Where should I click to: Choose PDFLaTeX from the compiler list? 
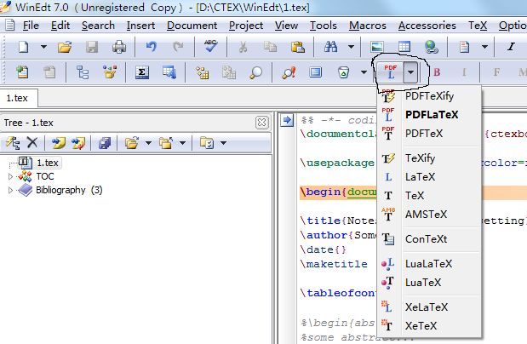430,115
